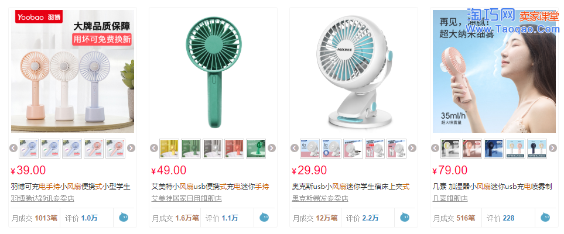Select the navy blue mist fan thumbnail

click(x=494, y=149)
